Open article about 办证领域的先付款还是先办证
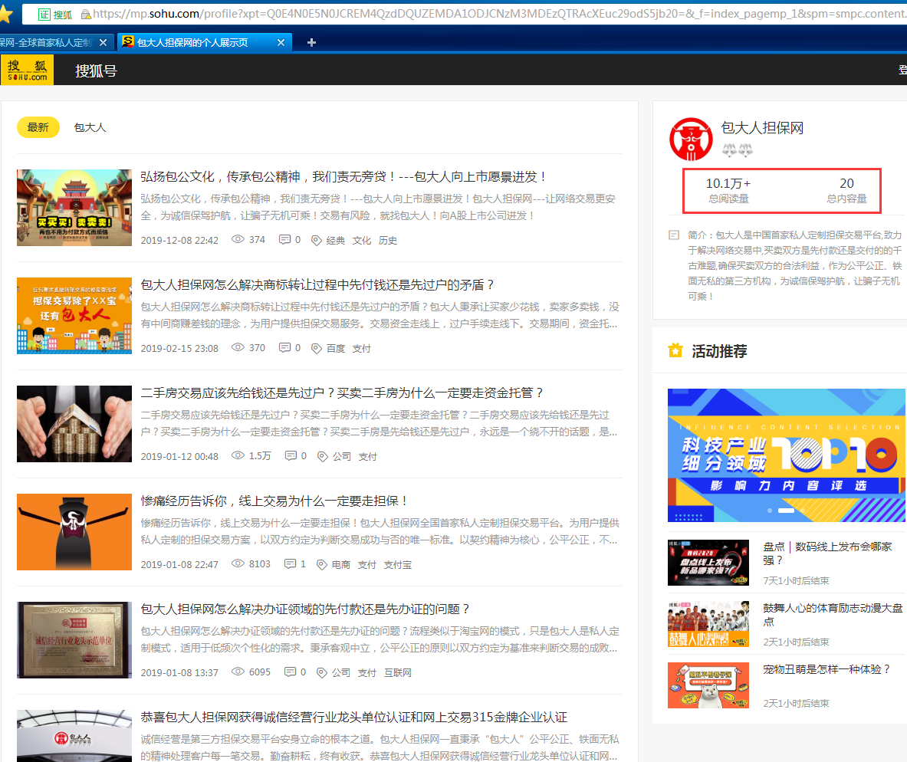Image resolution: width=907 pixels, height=762 pixels. [x=305, y=609]
